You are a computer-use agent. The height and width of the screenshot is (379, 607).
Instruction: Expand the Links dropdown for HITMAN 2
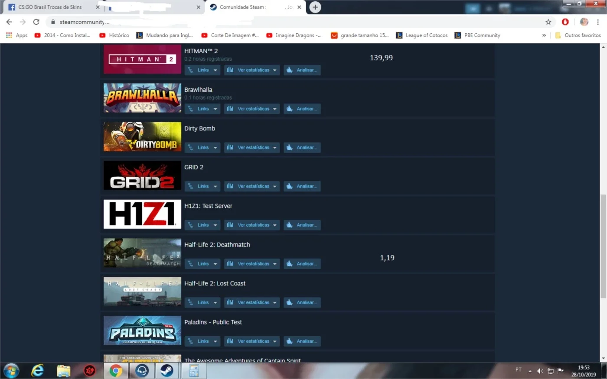202,70
